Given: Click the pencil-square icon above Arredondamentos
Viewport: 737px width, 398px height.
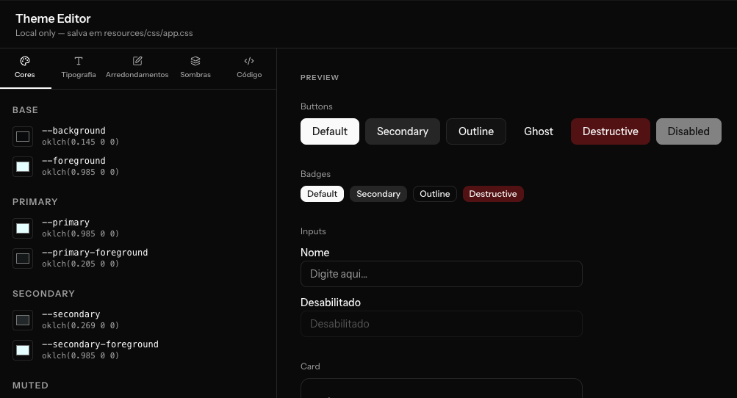Looking at the screenshot, I should (137, 61).
